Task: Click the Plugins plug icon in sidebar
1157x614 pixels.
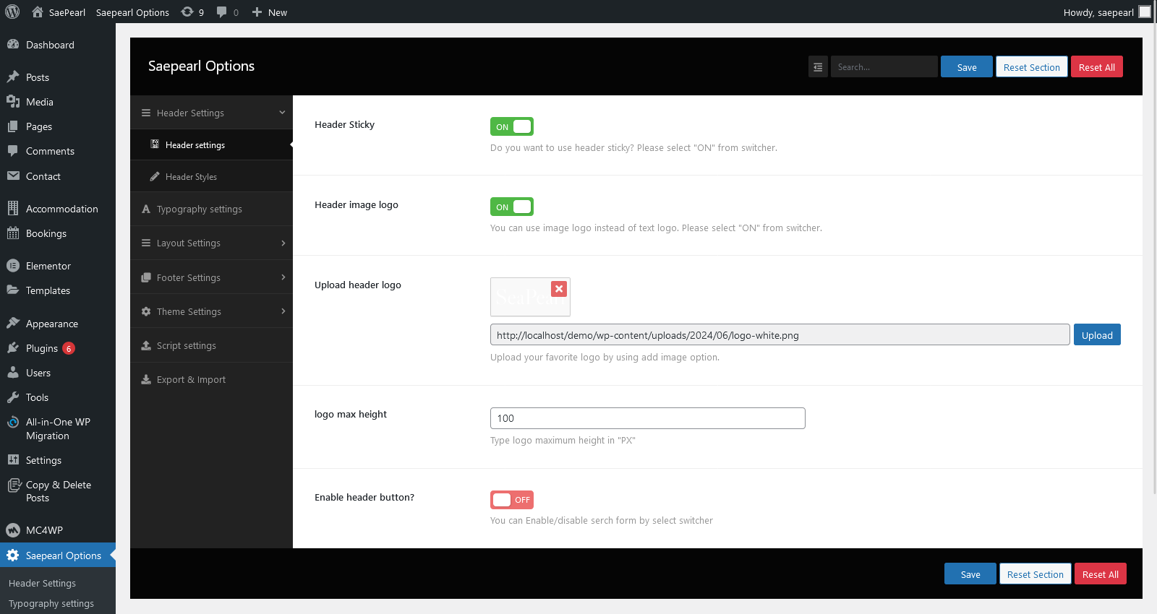Action: coord(13,348)
